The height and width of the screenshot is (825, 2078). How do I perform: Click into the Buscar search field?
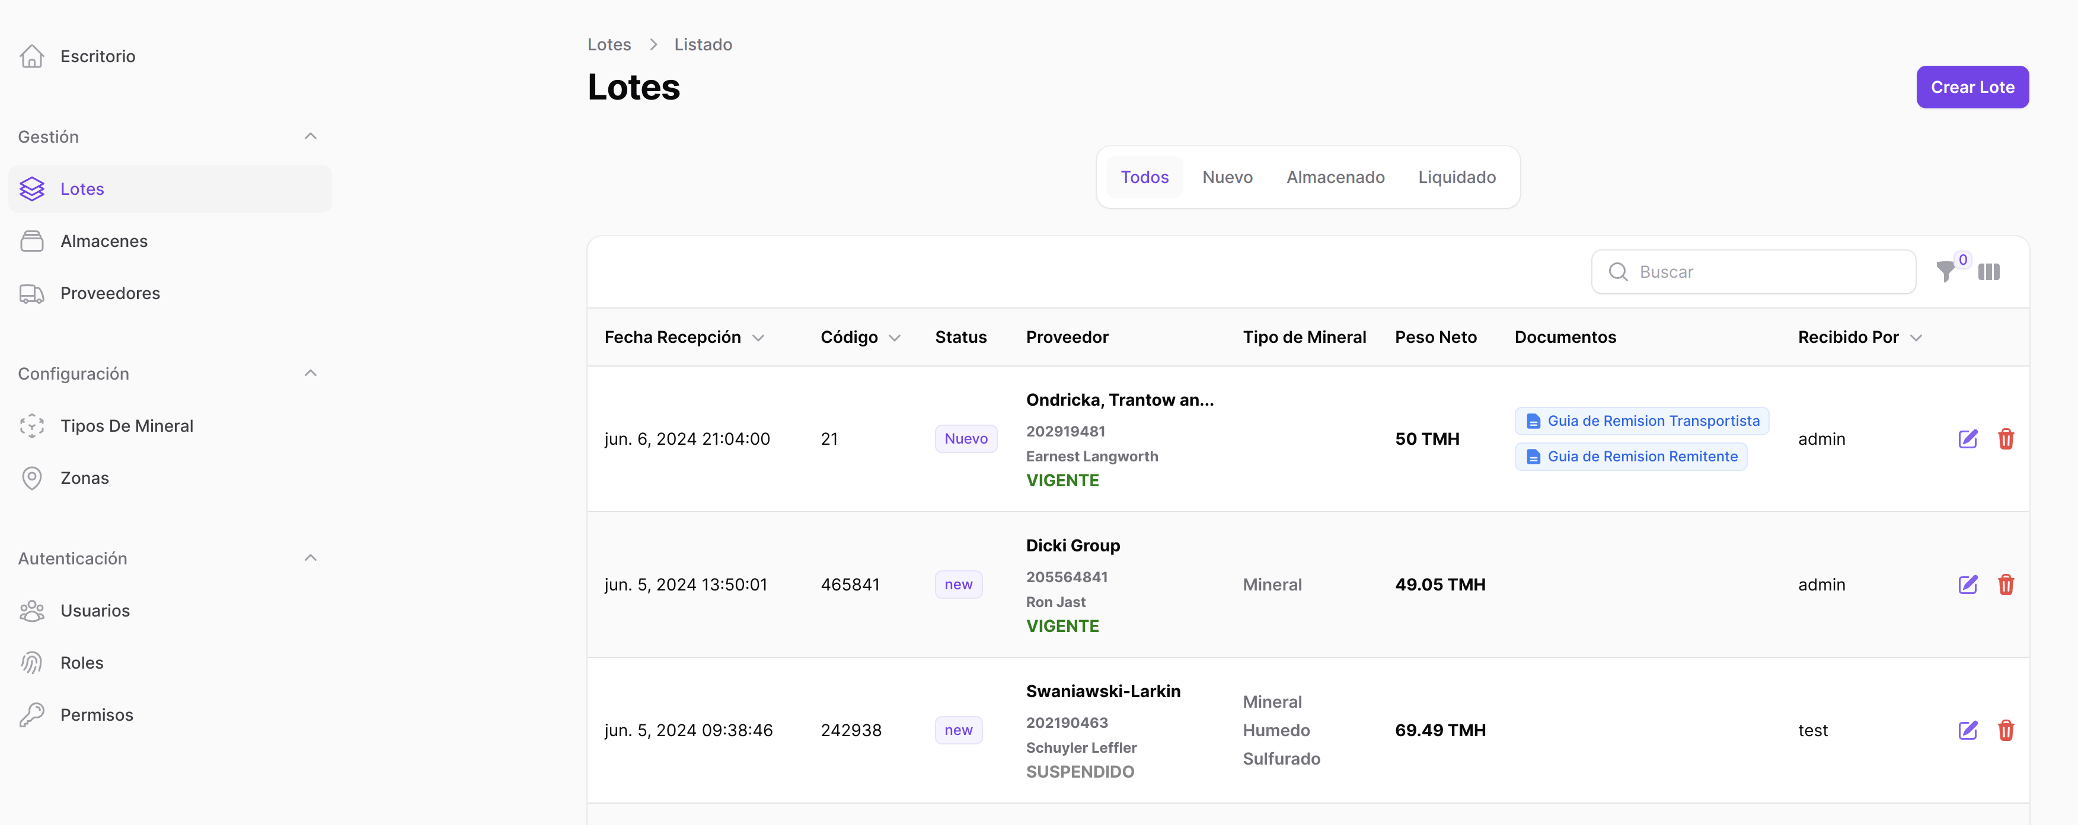pyautogui.click(x=1753, y=271)
